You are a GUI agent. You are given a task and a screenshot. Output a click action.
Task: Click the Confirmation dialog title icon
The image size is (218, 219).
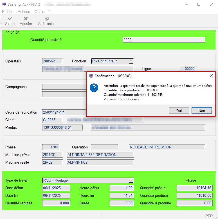click(91, 76)
